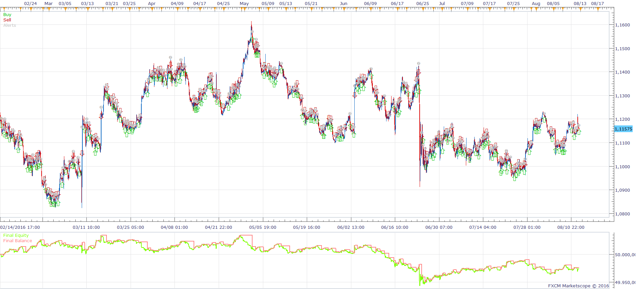Click the 1,0800 price axis label
The width and height of the screenshot is (636, 289).
(x=623, y=214)
